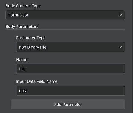
Task: Click the Input Data Field Name text box
Action: pyautogui.click(x=71, y=90)
